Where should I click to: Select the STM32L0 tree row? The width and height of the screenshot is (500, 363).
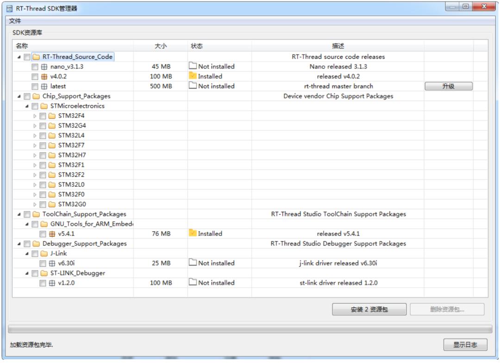pos(250,185)
